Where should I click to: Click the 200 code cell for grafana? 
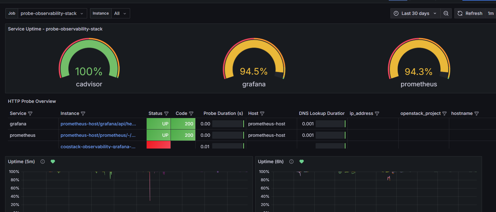pos(183,124)
